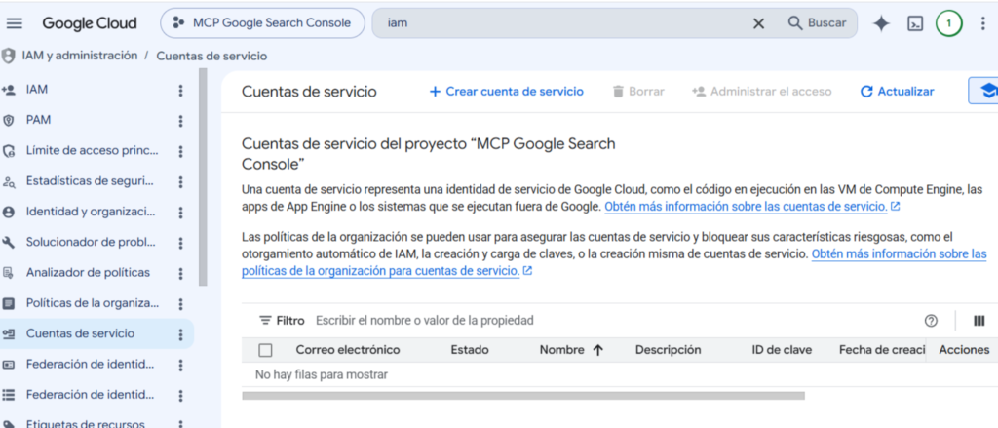Sort by Nombre column header
The height and width of the screenshot is (428, 998).
[x=561, y=350]
